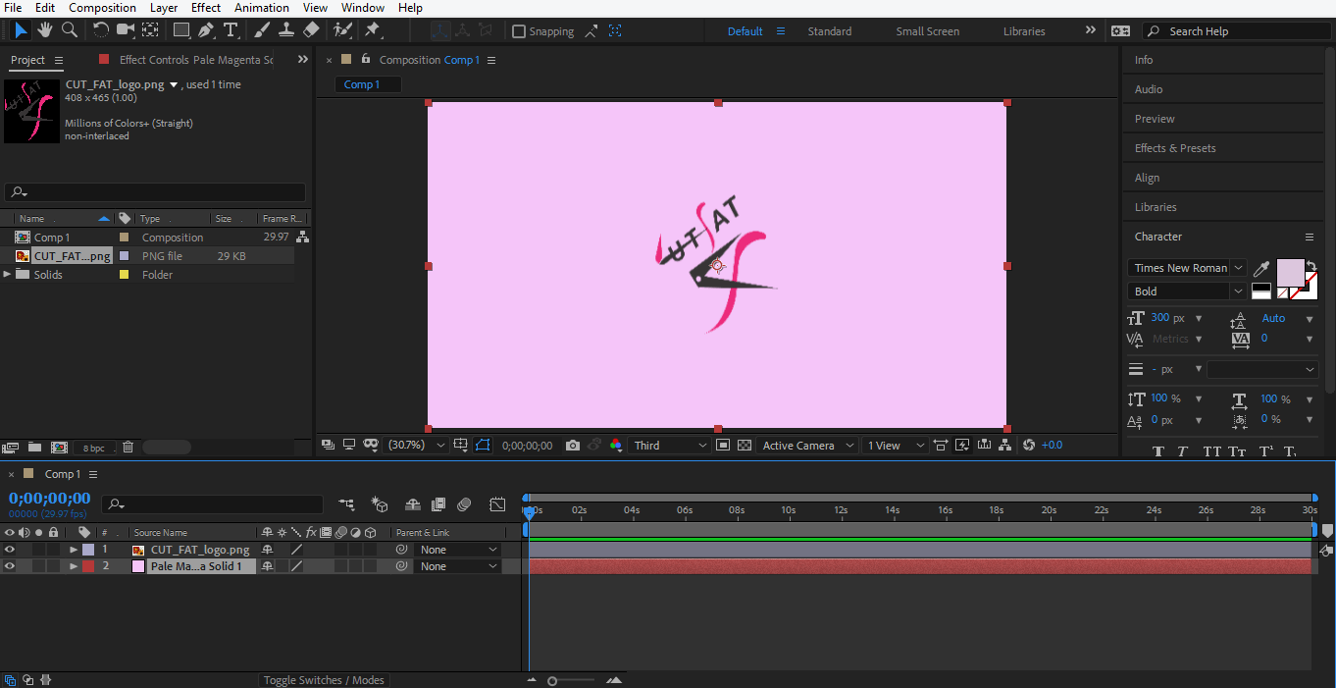The image size is (1336, 688).
Task: Select the Pen tool
Action: pos(206,30)
